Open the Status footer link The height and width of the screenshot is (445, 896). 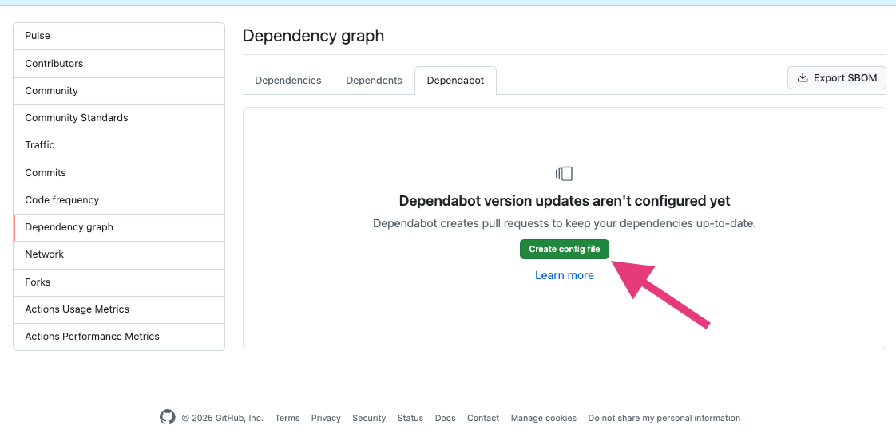pos(410,418)
